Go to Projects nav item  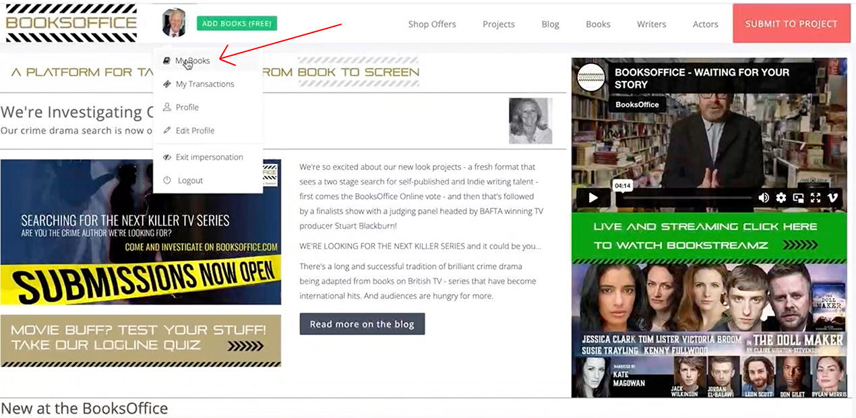[x=499, y=24]
